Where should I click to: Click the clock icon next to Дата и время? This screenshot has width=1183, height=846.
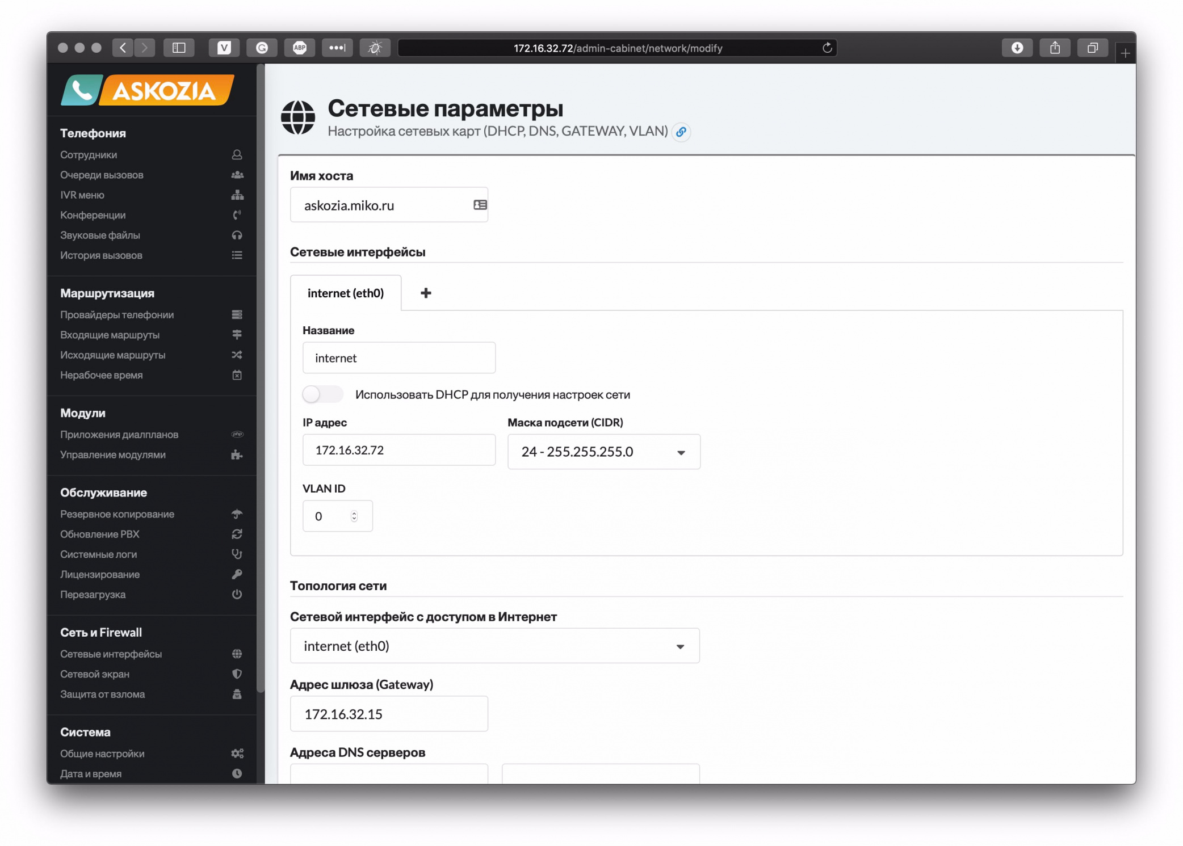click(x=237, y=773)
